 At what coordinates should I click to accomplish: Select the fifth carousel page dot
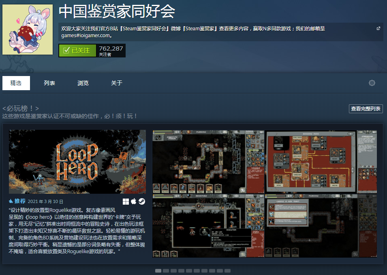(189, 271)
